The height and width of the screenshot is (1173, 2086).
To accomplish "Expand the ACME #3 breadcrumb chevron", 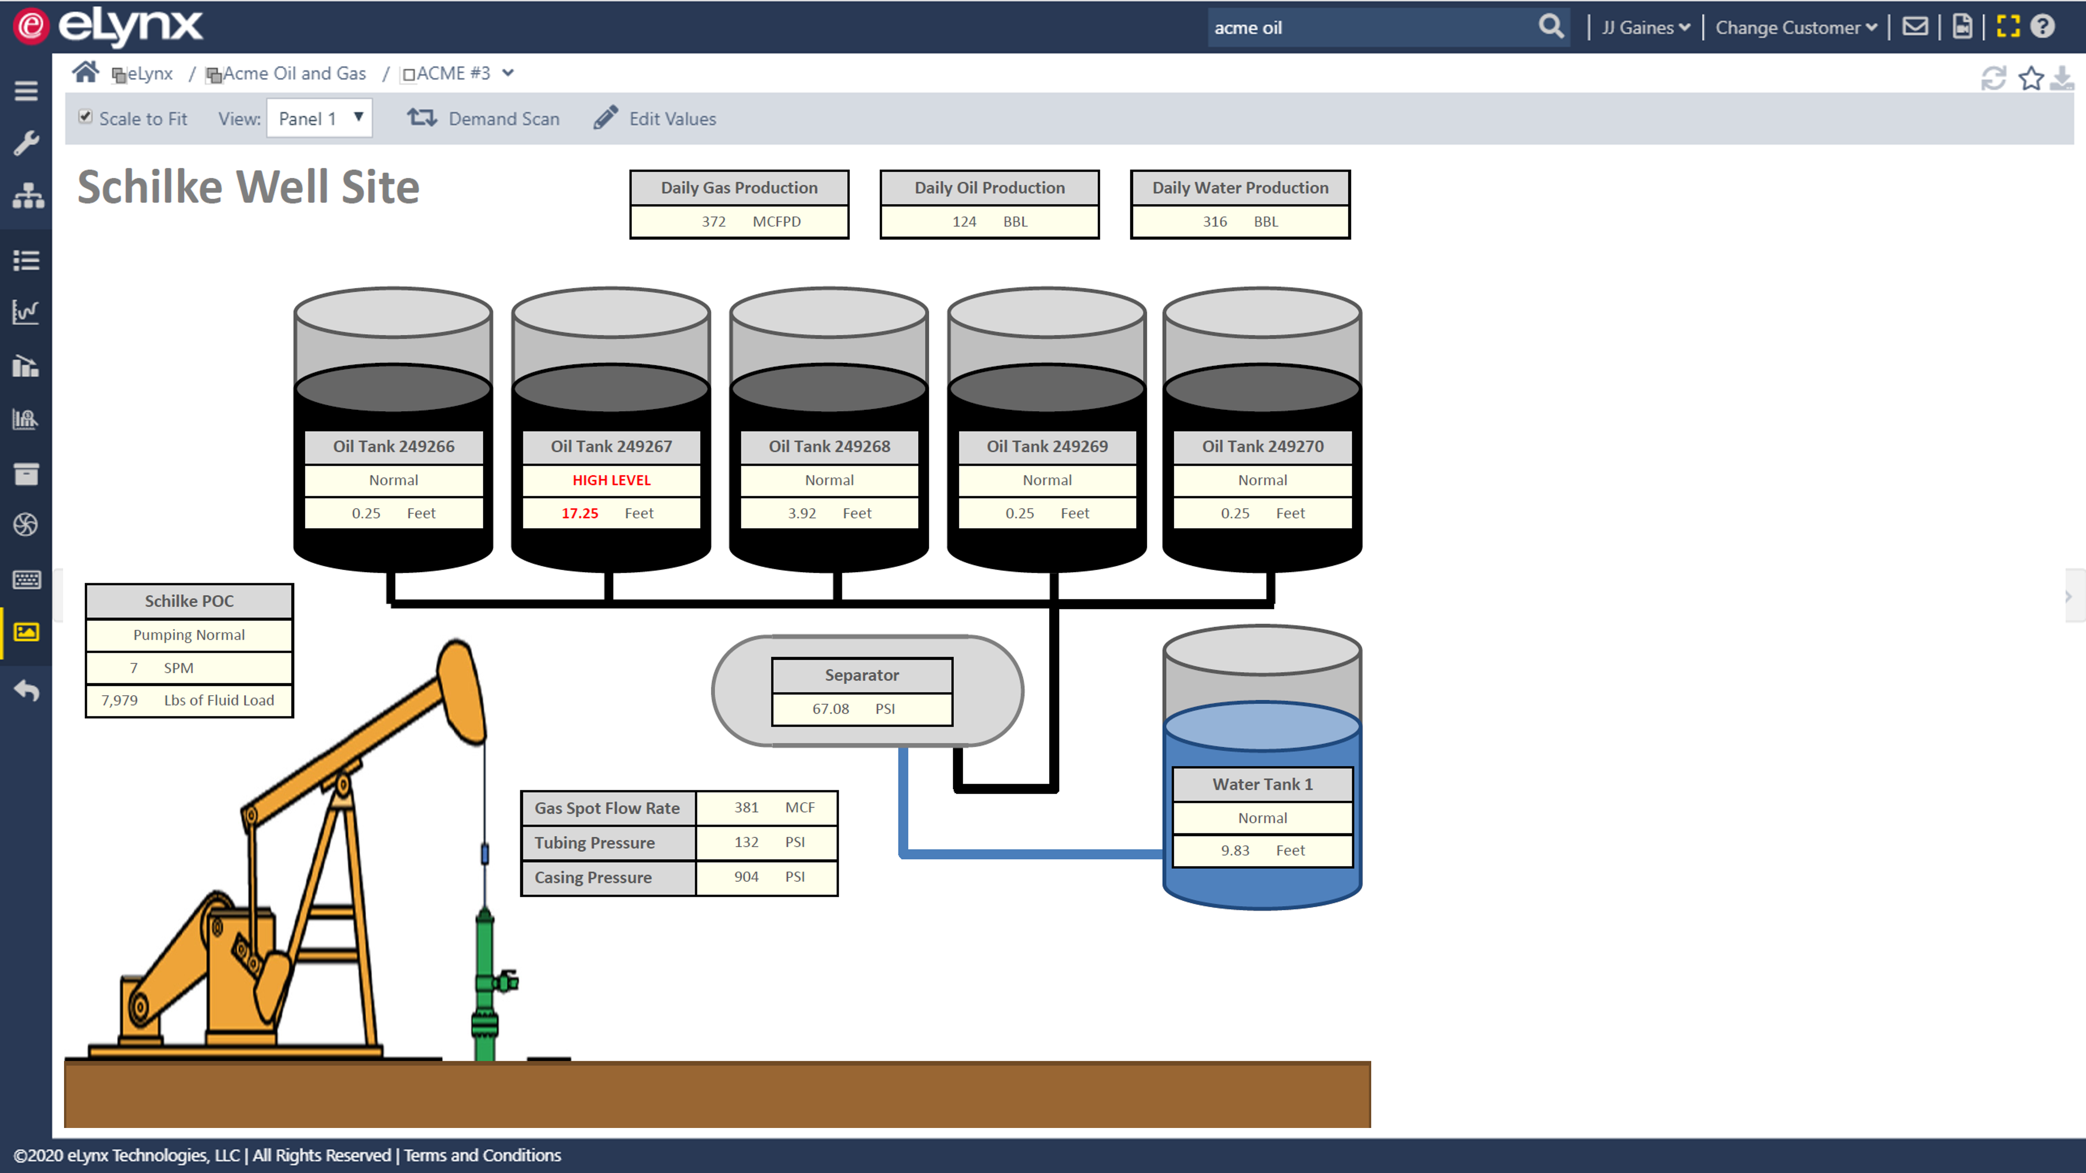I will point(508,73).
